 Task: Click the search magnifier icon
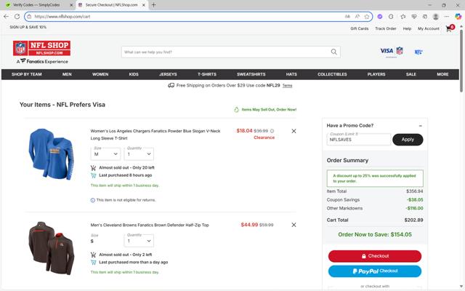(334, 52)
